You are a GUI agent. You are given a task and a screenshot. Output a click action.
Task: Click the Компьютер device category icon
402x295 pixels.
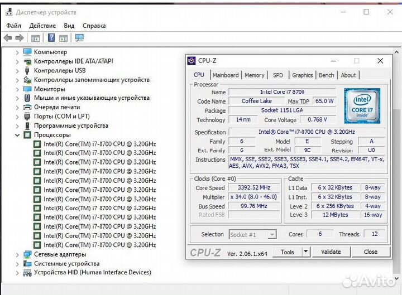pyautogui.click(x=27, y=52)
